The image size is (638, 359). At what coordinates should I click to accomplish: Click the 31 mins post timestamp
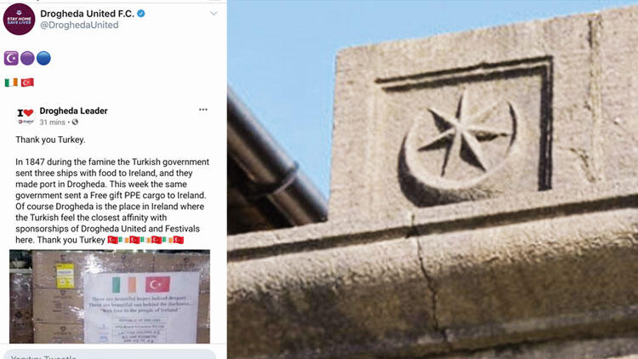tap(52, 123)
